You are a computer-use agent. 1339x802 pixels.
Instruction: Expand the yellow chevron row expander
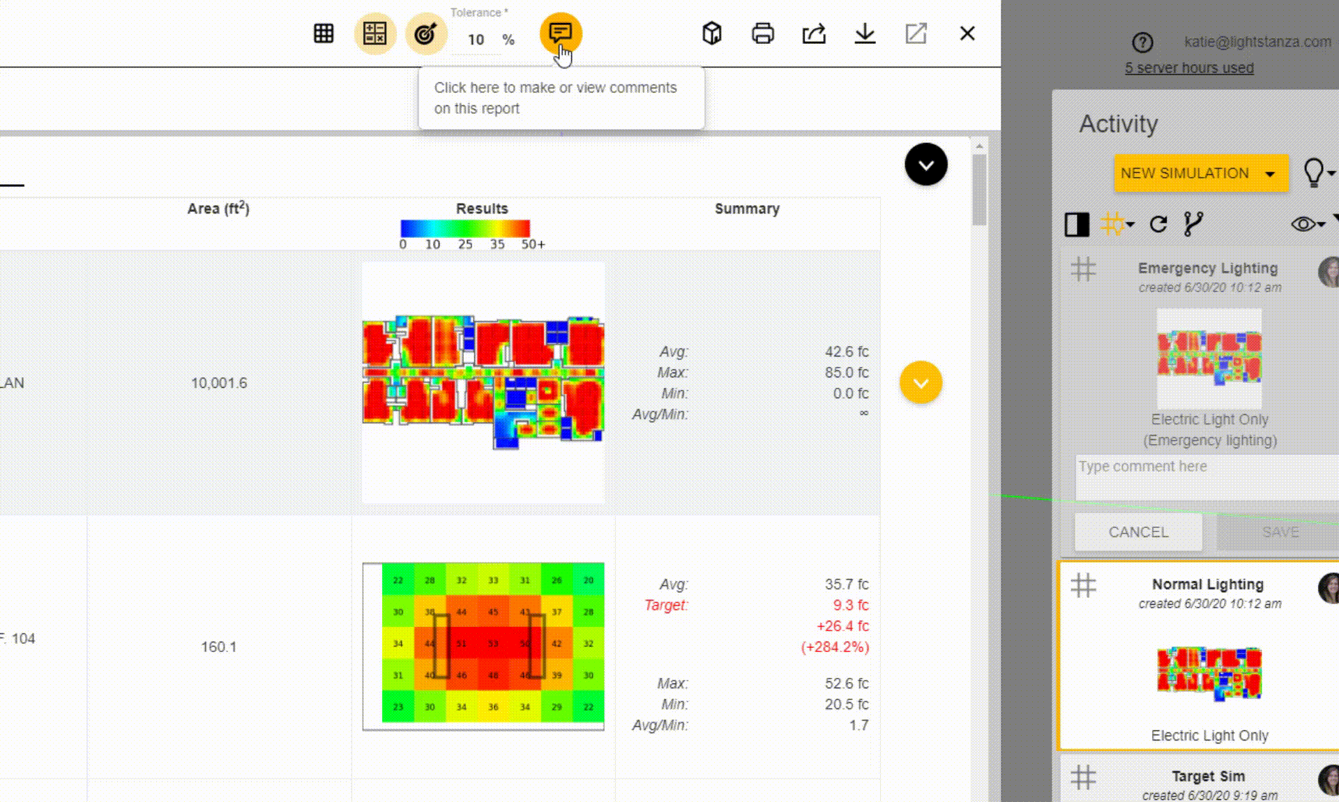pos(921,383)
